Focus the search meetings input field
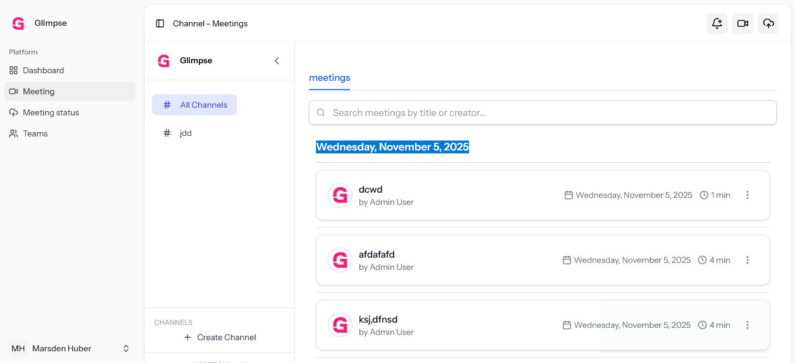Image resolution: width=795 pixels, height=363 pixels. pos(542,112)
